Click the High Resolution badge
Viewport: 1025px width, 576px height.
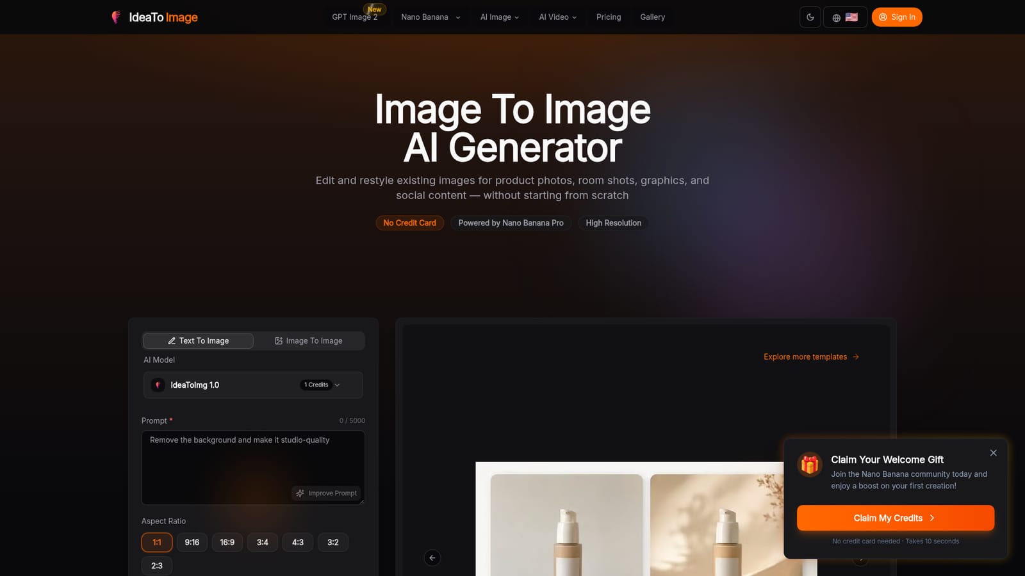[613, 223]
